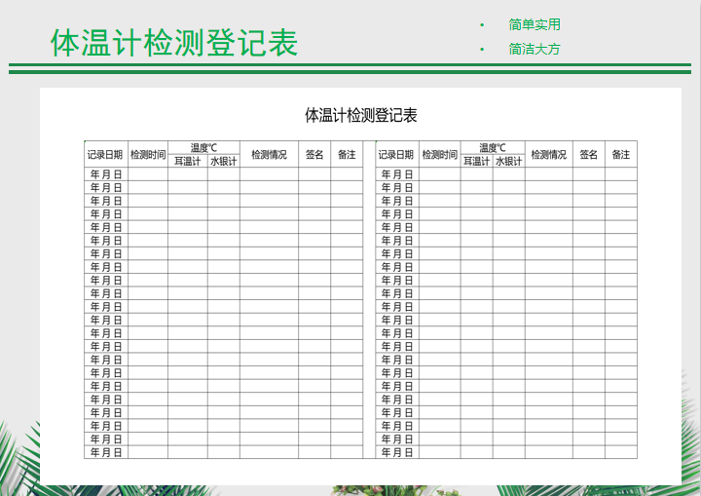Select 检测情况 header in the right table
The height and width of the screenshot is (496, 701).
click(x=549, y=154)
